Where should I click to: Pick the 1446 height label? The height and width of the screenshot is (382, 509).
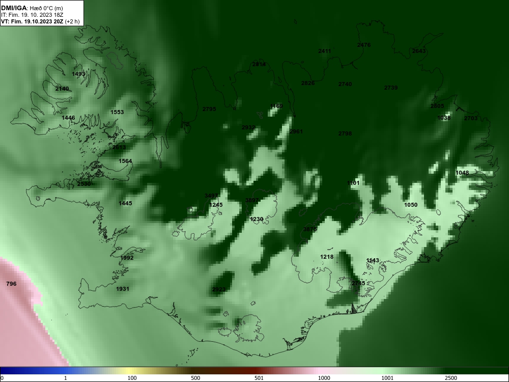tap(68, 118)
